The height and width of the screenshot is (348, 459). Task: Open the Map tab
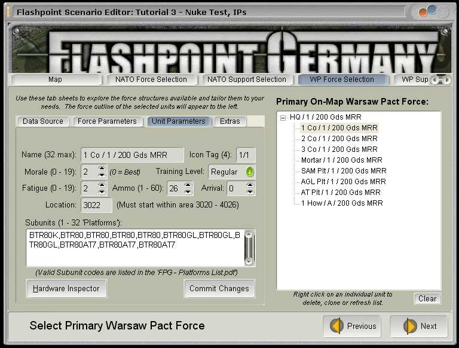click(56, 80)
